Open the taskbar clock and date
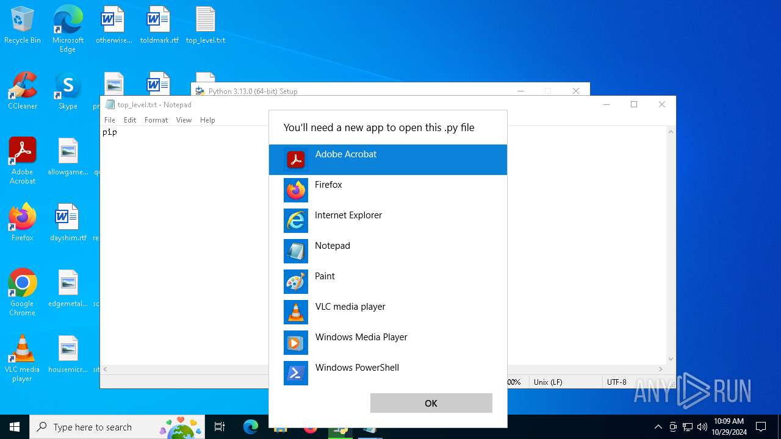781x439 pixels. (729, 427)
